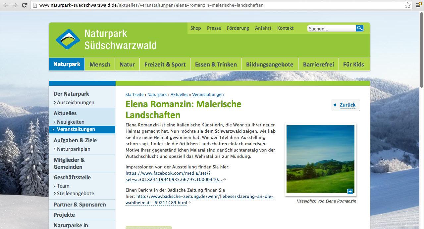Select Essen & Trinken menu
The width and height of the screenshot is (424, 229).
point(216,65)
